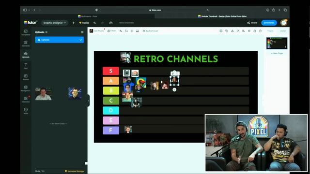
Task: Click the Download button
Action: tap(269, 23)
